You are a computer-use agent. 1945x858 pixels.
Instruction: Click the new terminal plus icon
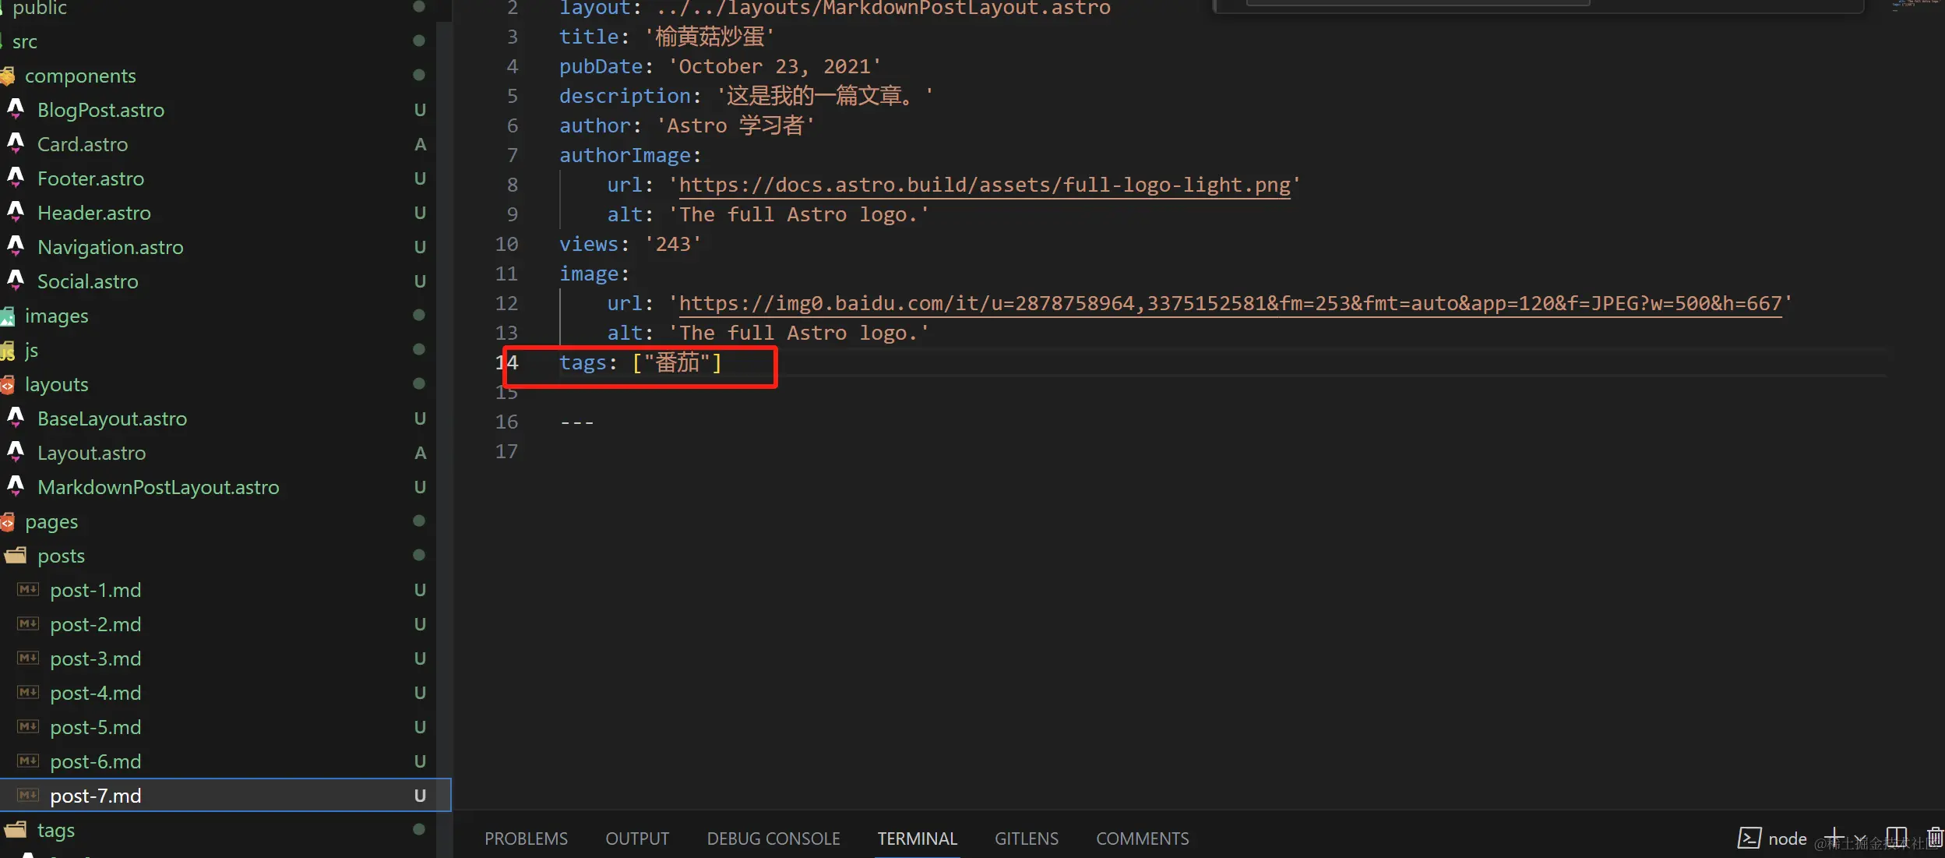coord(1834,838)
